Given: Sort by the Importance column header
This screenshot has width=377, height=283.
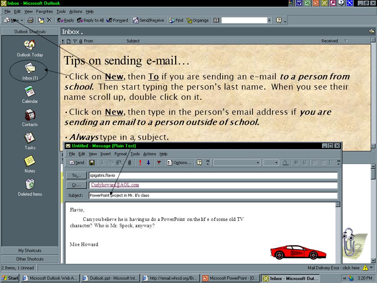Looking at the screenshot, I should coord(63,41).
